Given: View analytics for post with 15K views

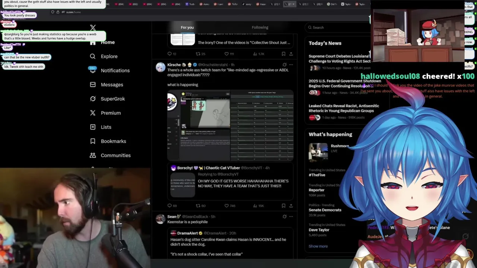Looking at the screenshot, I should [258, 206].
